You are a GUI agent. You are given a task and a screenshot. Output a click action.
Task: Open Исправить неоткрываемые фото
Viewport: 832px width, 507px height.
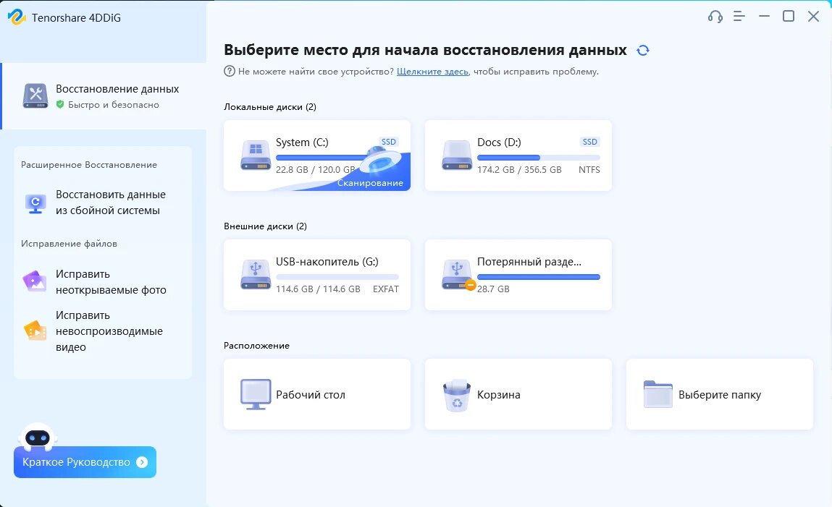point(103,282)
